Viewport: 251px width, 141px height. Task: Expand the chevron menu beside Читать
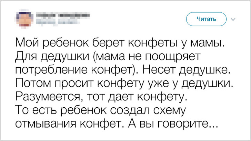(233, 19)
